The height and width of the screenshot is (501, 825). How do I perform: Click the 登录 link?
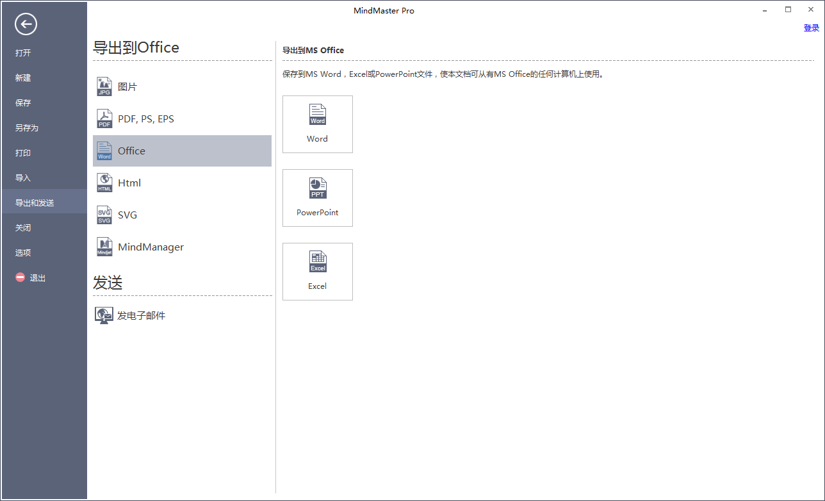pyautogui.click(x=812, y=28)
